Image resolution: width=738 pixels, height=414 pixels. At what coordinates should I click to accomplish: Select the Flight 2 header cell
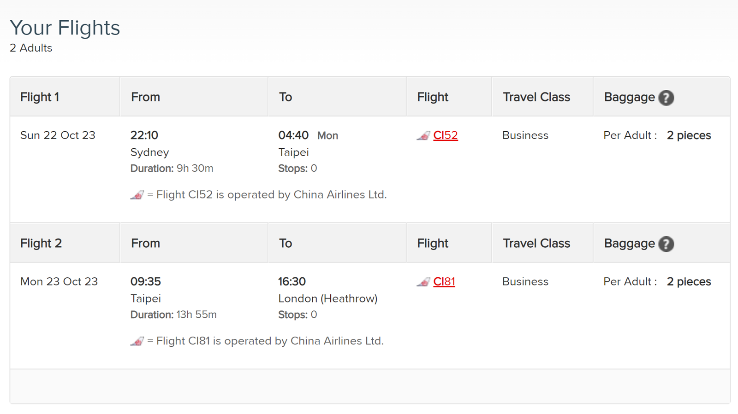[x=65, y=243]
